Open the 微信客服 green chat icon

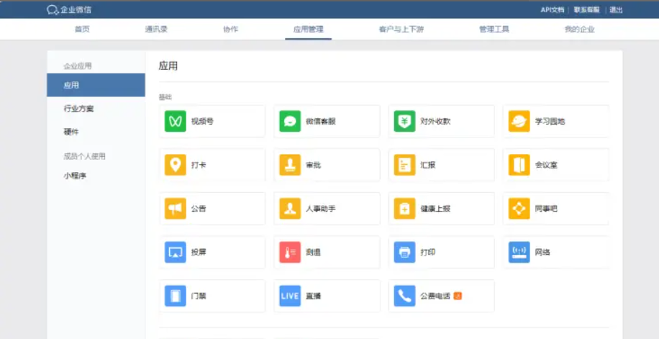[290, 121]
